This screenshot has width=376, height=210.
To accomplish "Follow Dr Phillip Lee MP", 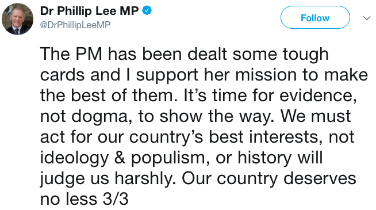I will tap(315, 17).
